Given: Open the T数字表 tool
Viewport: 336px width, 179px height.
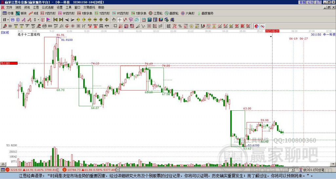Looking at the screenshot, I should pos(139,13).
